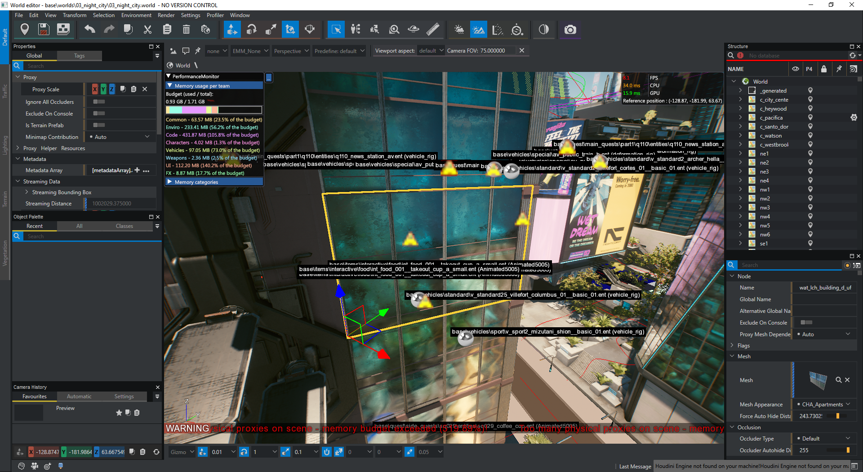Expand the c_heywood tree node
This screenshot has height=472, width=863.
pyautogui.click(x=740, y=109)
